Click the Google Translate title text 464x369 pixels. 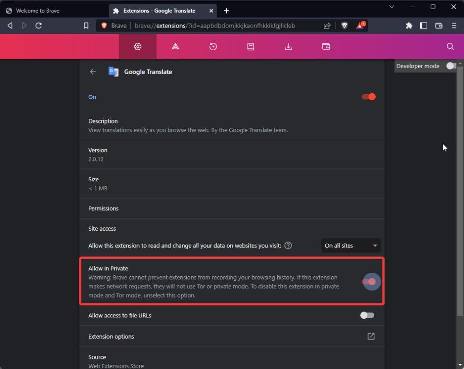tap(148, 72)
